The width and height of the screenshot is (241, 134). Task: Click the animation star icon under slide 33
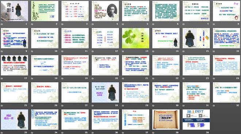[x=2, y=133]
